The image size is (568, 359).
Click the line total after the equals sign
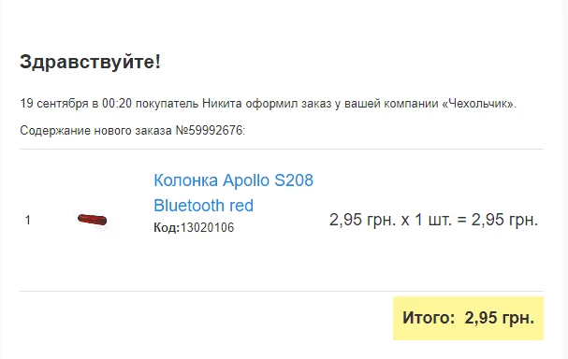coord(504,220)
